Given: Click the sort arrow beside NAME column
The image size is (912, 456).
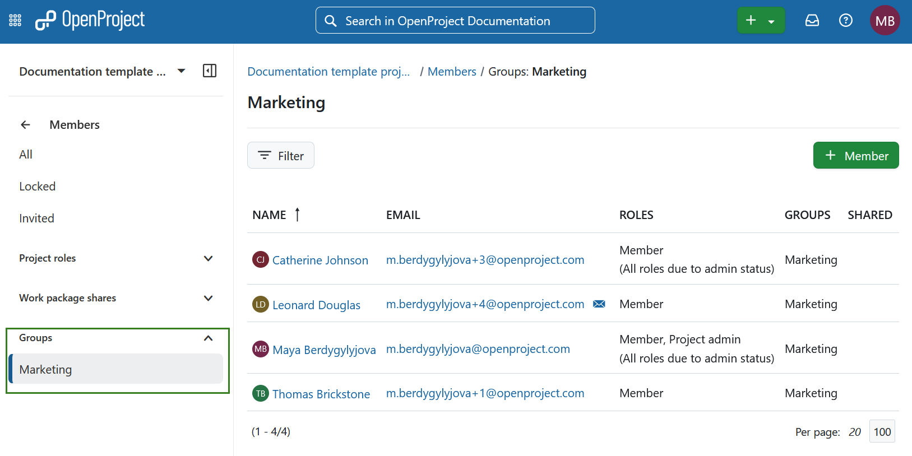Looking at the screenshot, I should (x=298, y=214).
